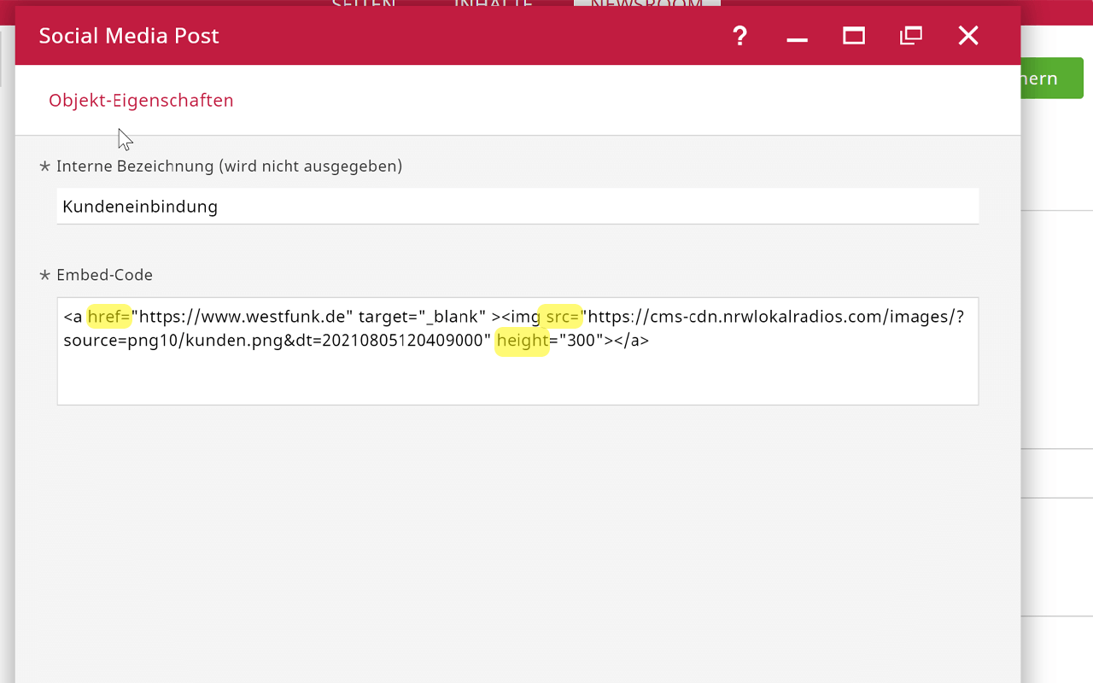Click inside the Embed-Code text area
The width and height of the screenshot is (1093, 683).
tap(517, 376)
